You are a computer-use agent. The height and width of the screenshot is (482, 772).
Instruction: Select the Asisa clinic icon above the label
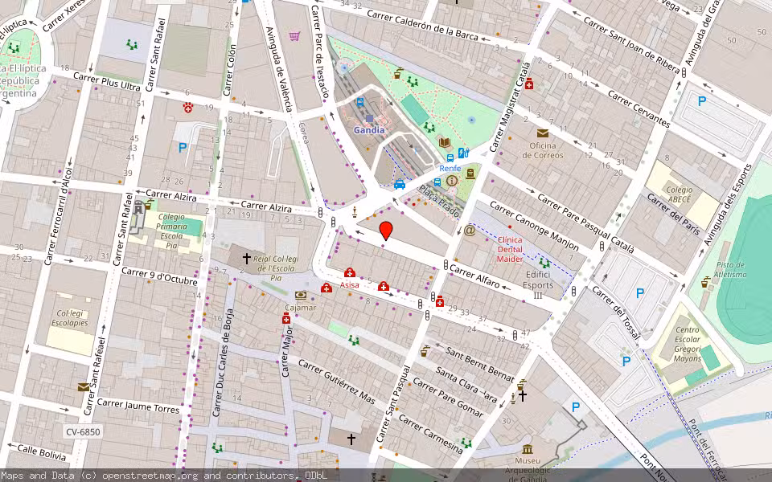(x=350, y=272)
